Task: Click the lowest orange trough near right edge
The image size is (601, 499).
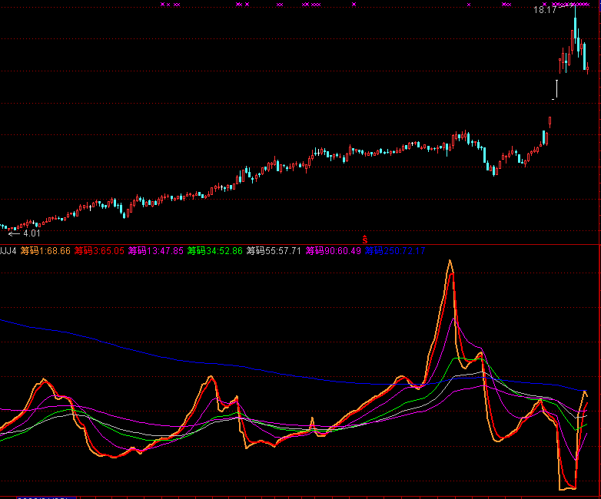Action: 567,487
